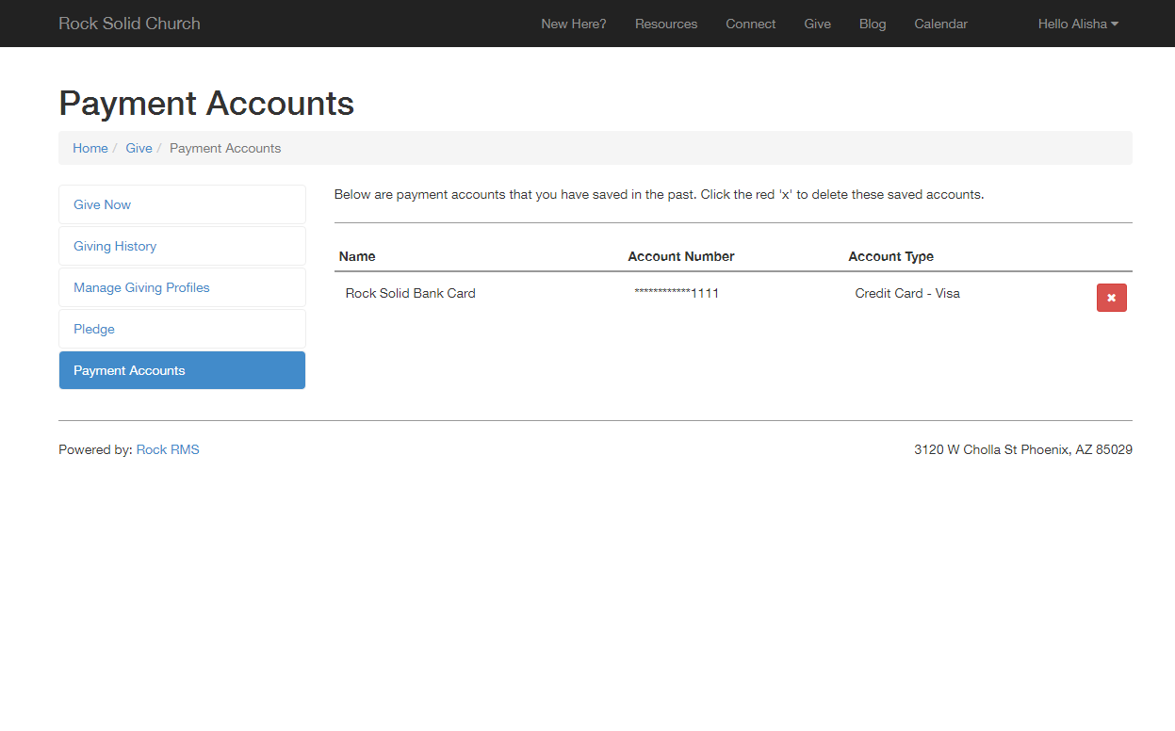
Task: Choose Pledge in the side menu
Action: point(94,329)
